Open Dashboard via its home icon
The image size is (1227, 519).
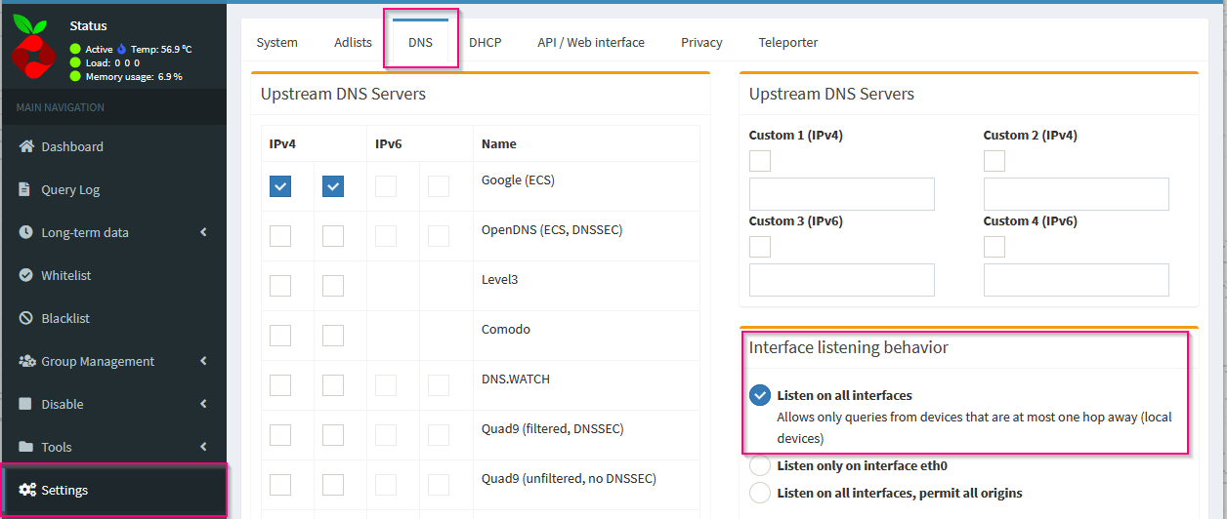[x=26, y=146]
